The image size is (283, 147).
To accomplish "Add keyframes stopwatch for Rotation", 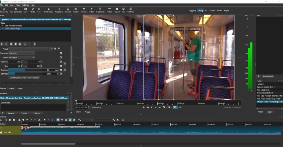I will (65, 70).
